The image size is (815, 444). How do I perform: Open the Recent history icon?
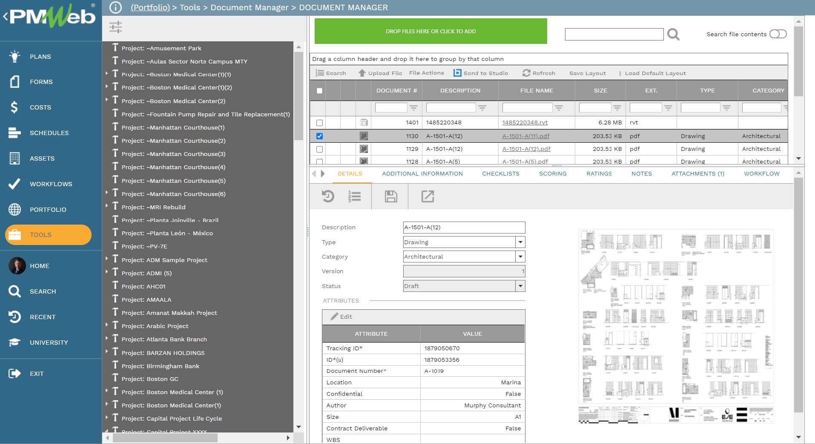click(14, 317)
